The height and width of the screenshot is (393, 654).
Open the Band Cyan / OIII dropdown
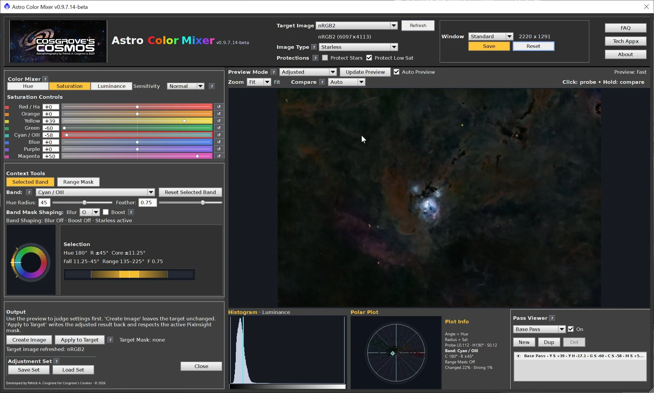click(x=95, y=192)
